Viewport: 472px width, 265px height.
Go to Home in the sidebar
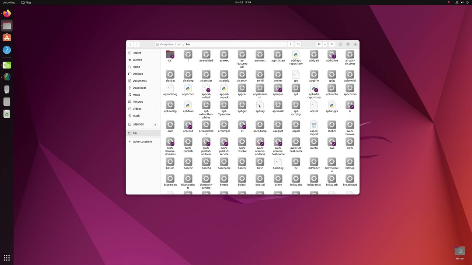(143, 67)
